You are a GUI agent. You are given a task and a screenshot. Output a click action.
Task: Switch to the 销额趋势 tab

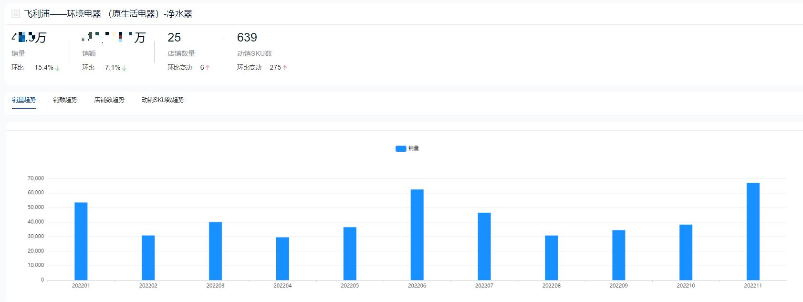(65, 100)
